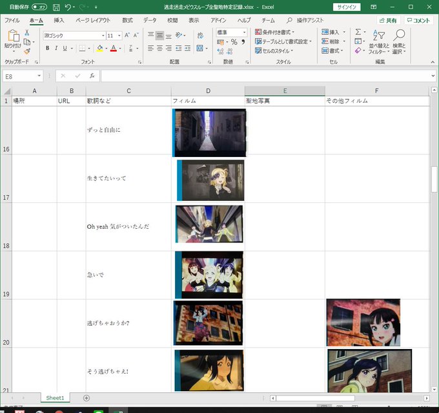
Task: Open the ribbon display options icon
Action: pos(374,7)
